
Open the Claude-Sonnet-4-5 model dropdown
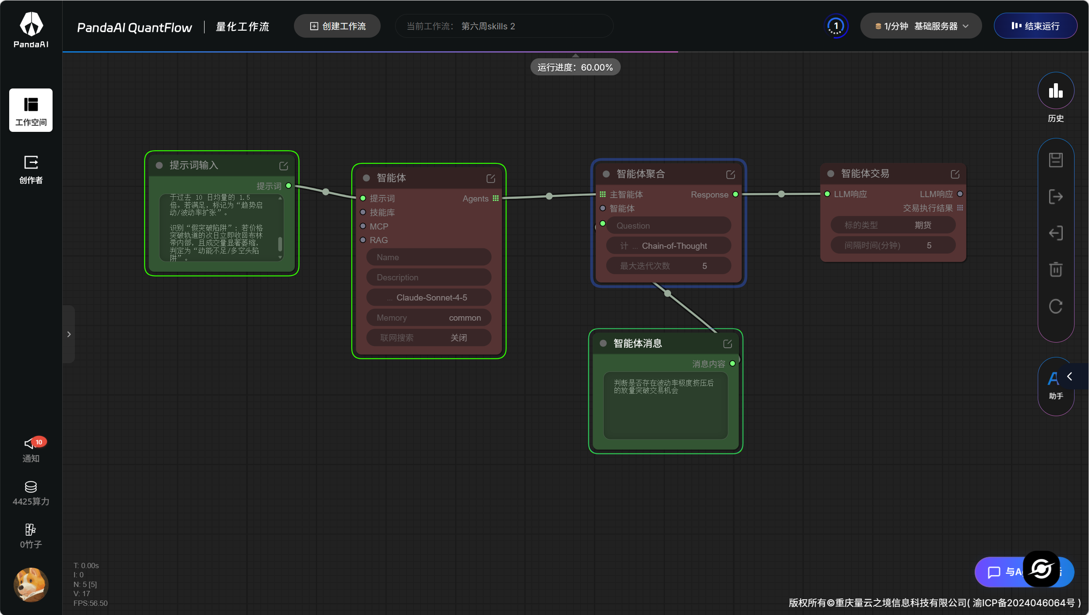pos(428,297)
